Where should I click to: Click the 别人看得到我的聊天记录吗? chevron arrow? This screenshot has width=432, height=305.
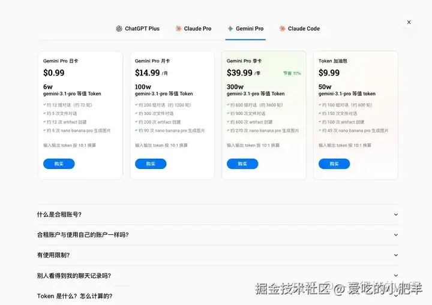pos(396,276)
